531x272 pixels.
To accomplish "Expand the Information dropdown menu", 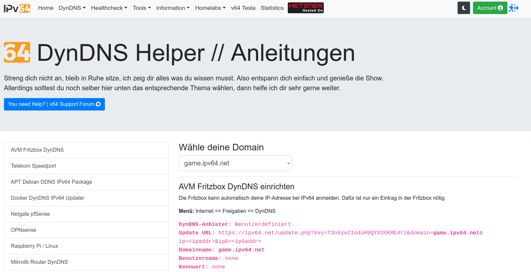I will tap(173, 8).
